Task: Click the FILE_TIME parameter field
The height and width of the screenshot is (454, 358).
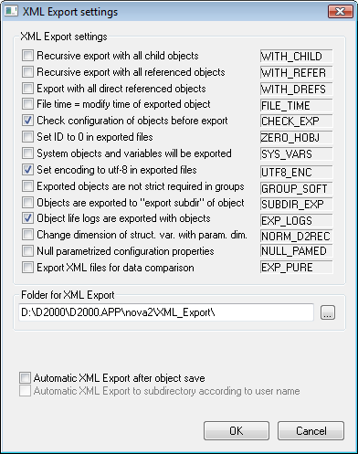Action: pos(296,105)
